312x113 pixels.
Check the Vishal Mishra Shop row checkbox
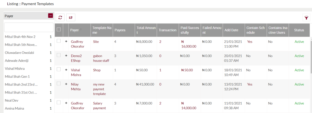tap(59, 69)
